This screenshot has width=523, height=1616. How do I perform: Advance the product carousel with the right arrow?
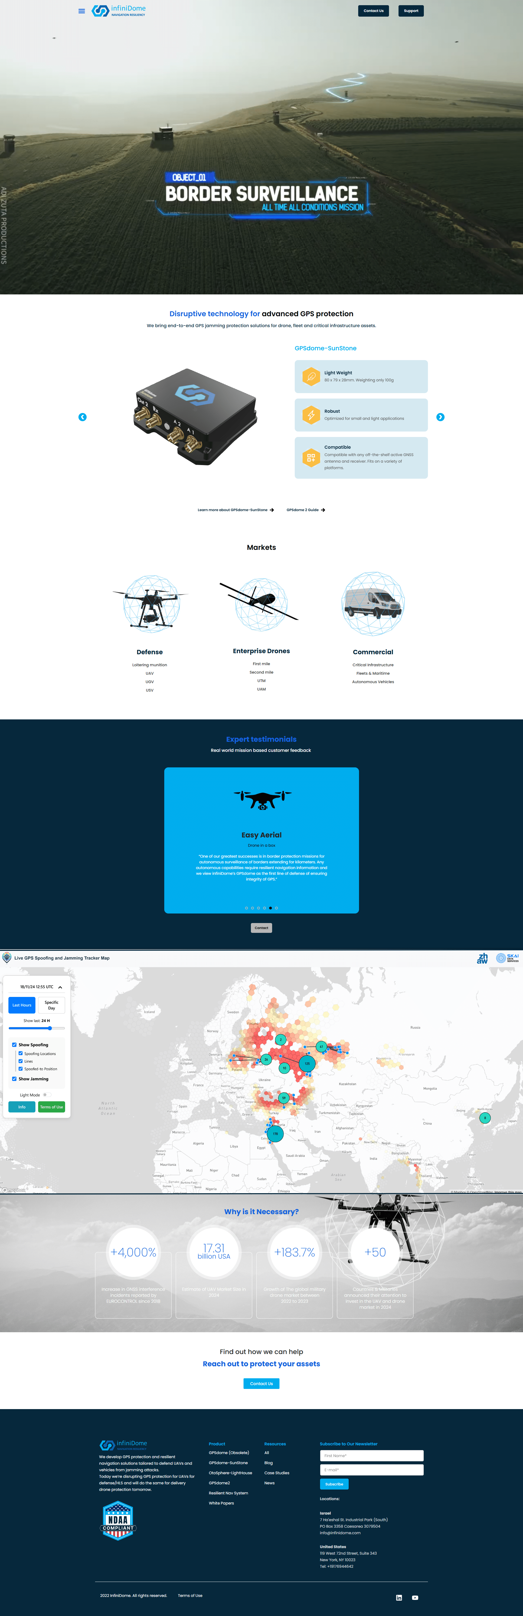click(x=440, y=417)
